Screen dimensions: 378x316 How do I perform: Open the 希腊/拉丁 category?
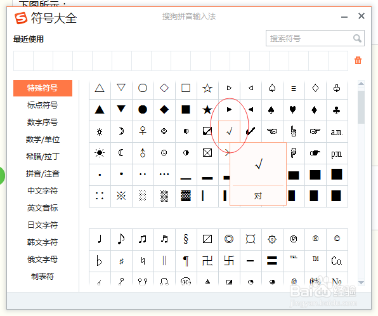tap(42, 157)
